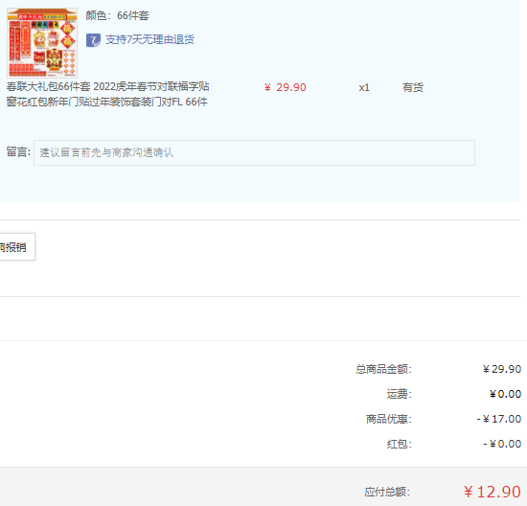Click the 有货 stock status
This screenshot has height=506, width=527.
click(x=413, y=88)
